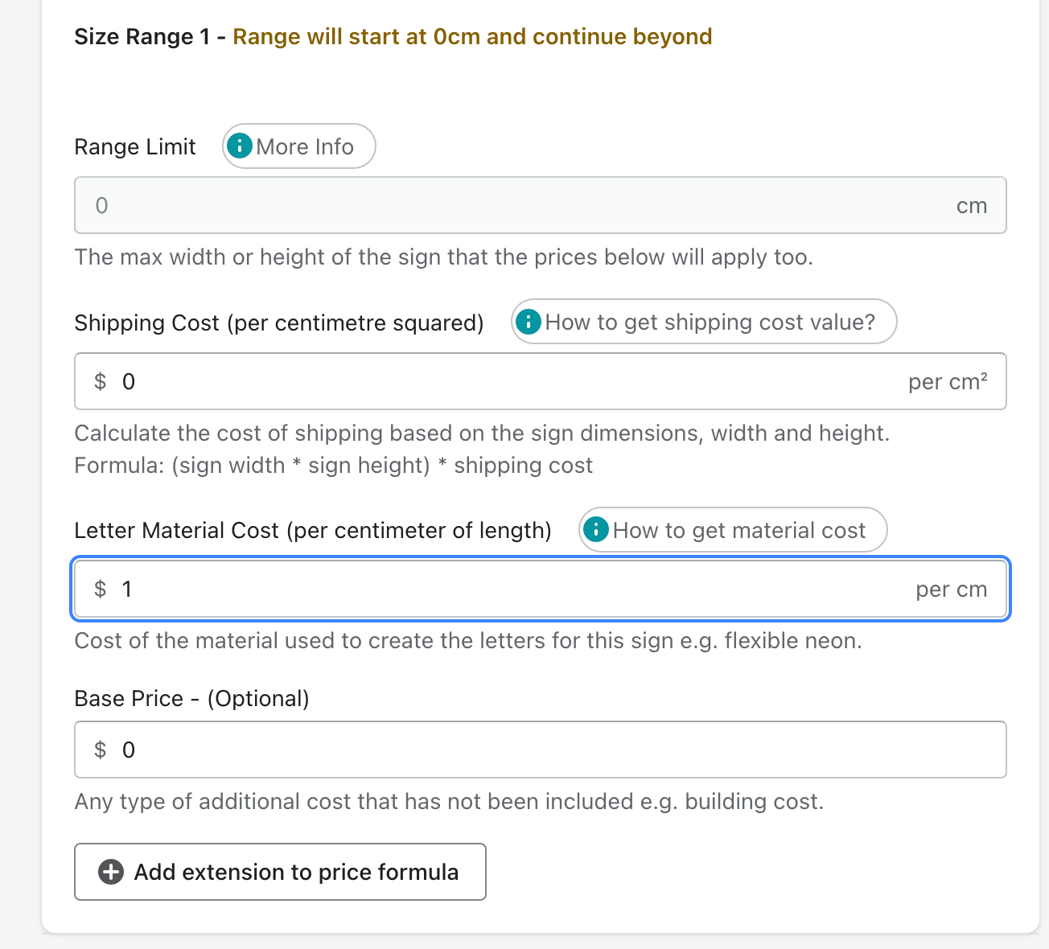The width and height of the screenshot is (1049, 949).
Task: Click the 'per cm' suffix in material cost field
Action: (x=951, y=589)
